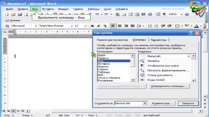Open the Сохранить в Normal.dot dropdown
The width and height of the screenshot is (209, 117).
pyautogui.click(x=144, y=103)
